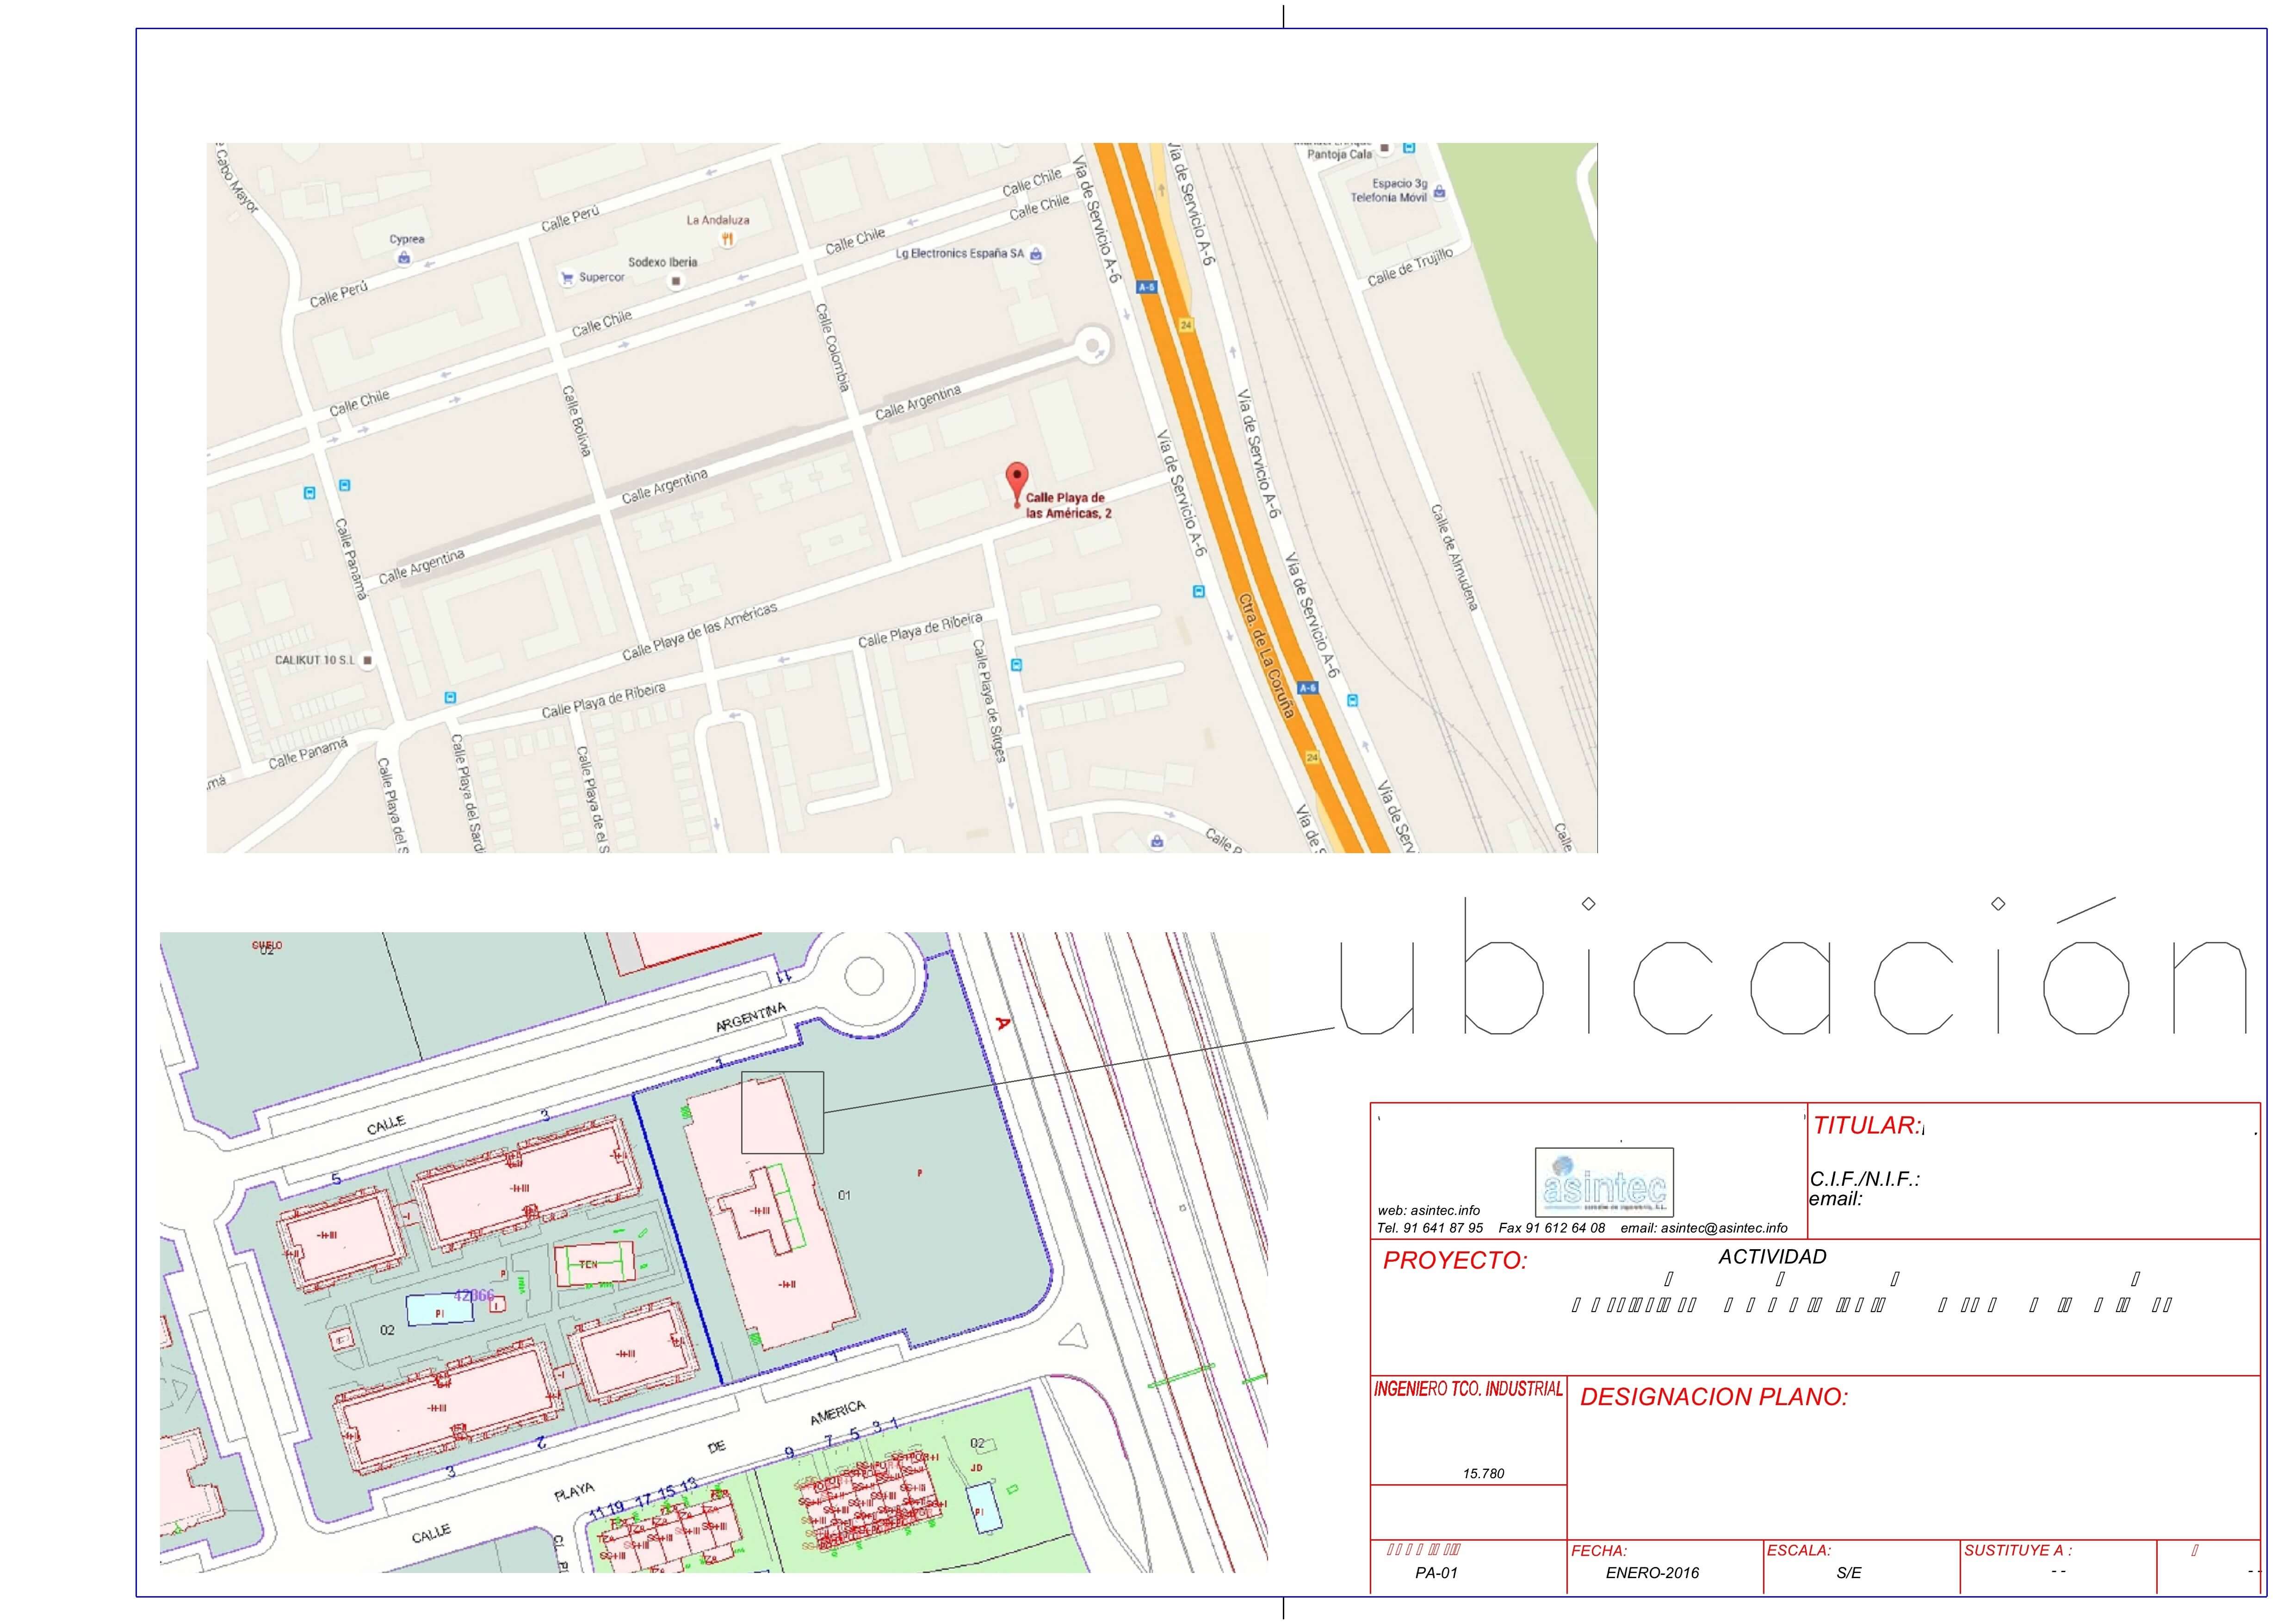The image size is (2296, 1623).
Task: Select the 'Calle Colombia' street label
Action: (833, 347)
